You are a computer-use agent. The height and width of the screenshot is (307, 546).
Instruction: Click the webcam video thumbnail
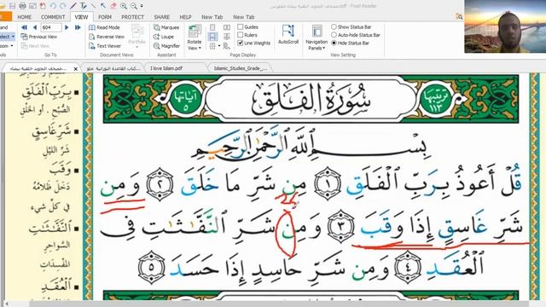[505, 26]
